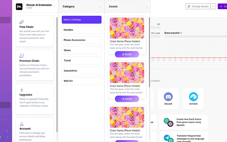Click the Category panel heading

68,7
